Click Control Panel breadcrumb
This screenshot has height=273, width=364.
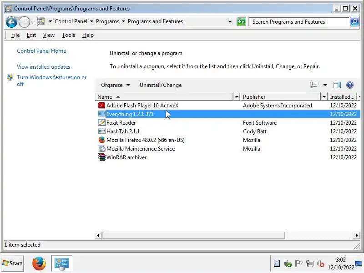click(x=71, y=21)
